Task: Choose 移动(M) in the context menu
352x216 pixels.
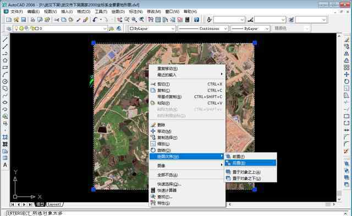Action: (x=187, y=131)
